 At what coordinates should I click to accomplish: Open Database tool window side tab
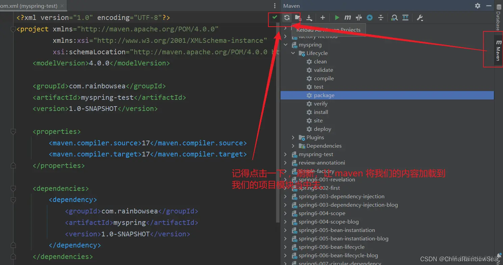pyautogui.click(x=499, y=17)
